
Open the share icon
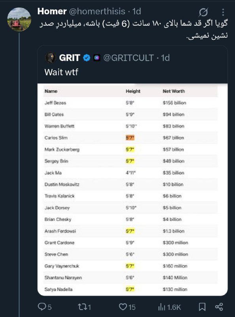[219, 307]
